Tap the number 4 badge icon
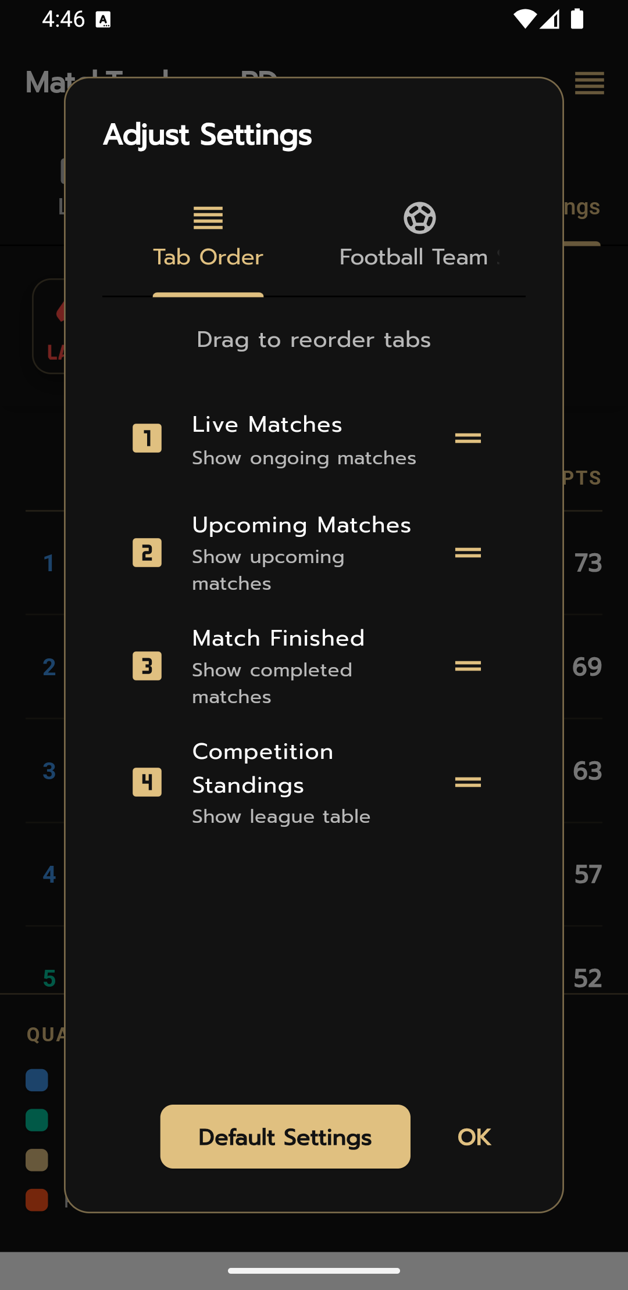628x1290 pixels. [147, 782]
